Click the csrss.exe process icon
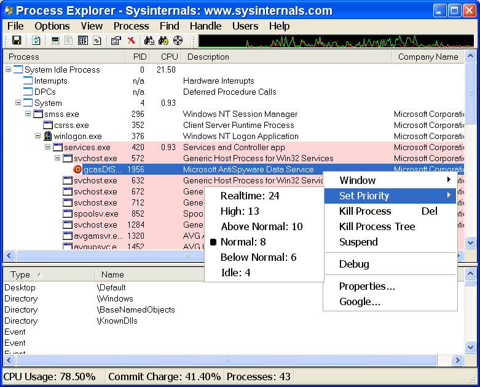Viewport: 480px width, 387px height. click(48, 125)
